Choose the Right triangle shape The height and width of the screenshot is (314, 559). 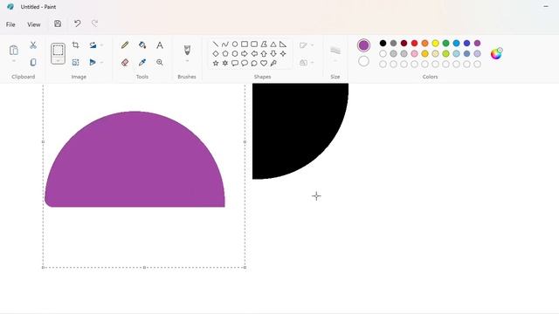tap(283, 44)
